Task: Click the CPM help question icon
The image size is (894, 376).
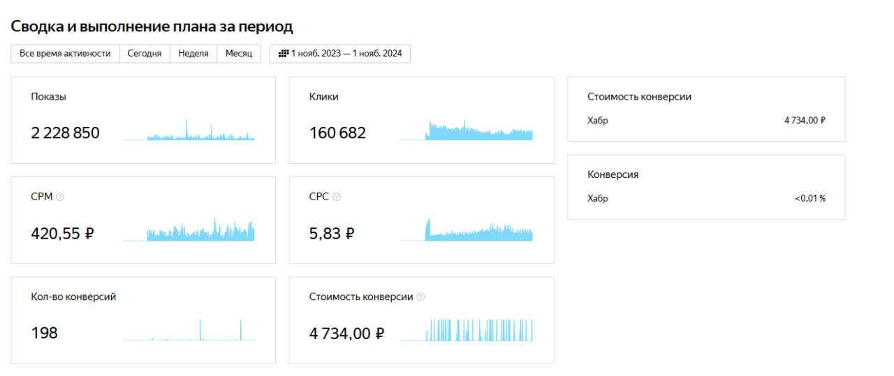Action: coord(60,197)
